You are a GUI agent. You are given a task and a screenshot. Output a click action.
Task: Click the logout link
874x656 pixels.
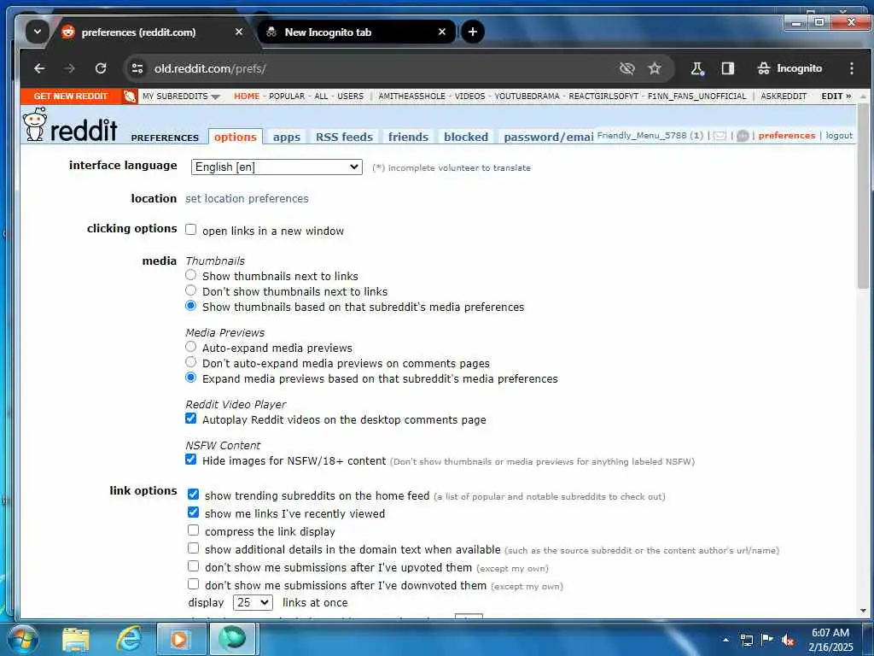point(839,136)
